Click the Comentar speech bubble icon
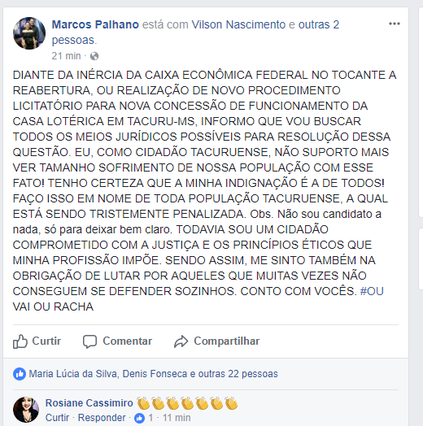Screen dimensions: 423x426 pyautogui.click(x=89, y=341)
